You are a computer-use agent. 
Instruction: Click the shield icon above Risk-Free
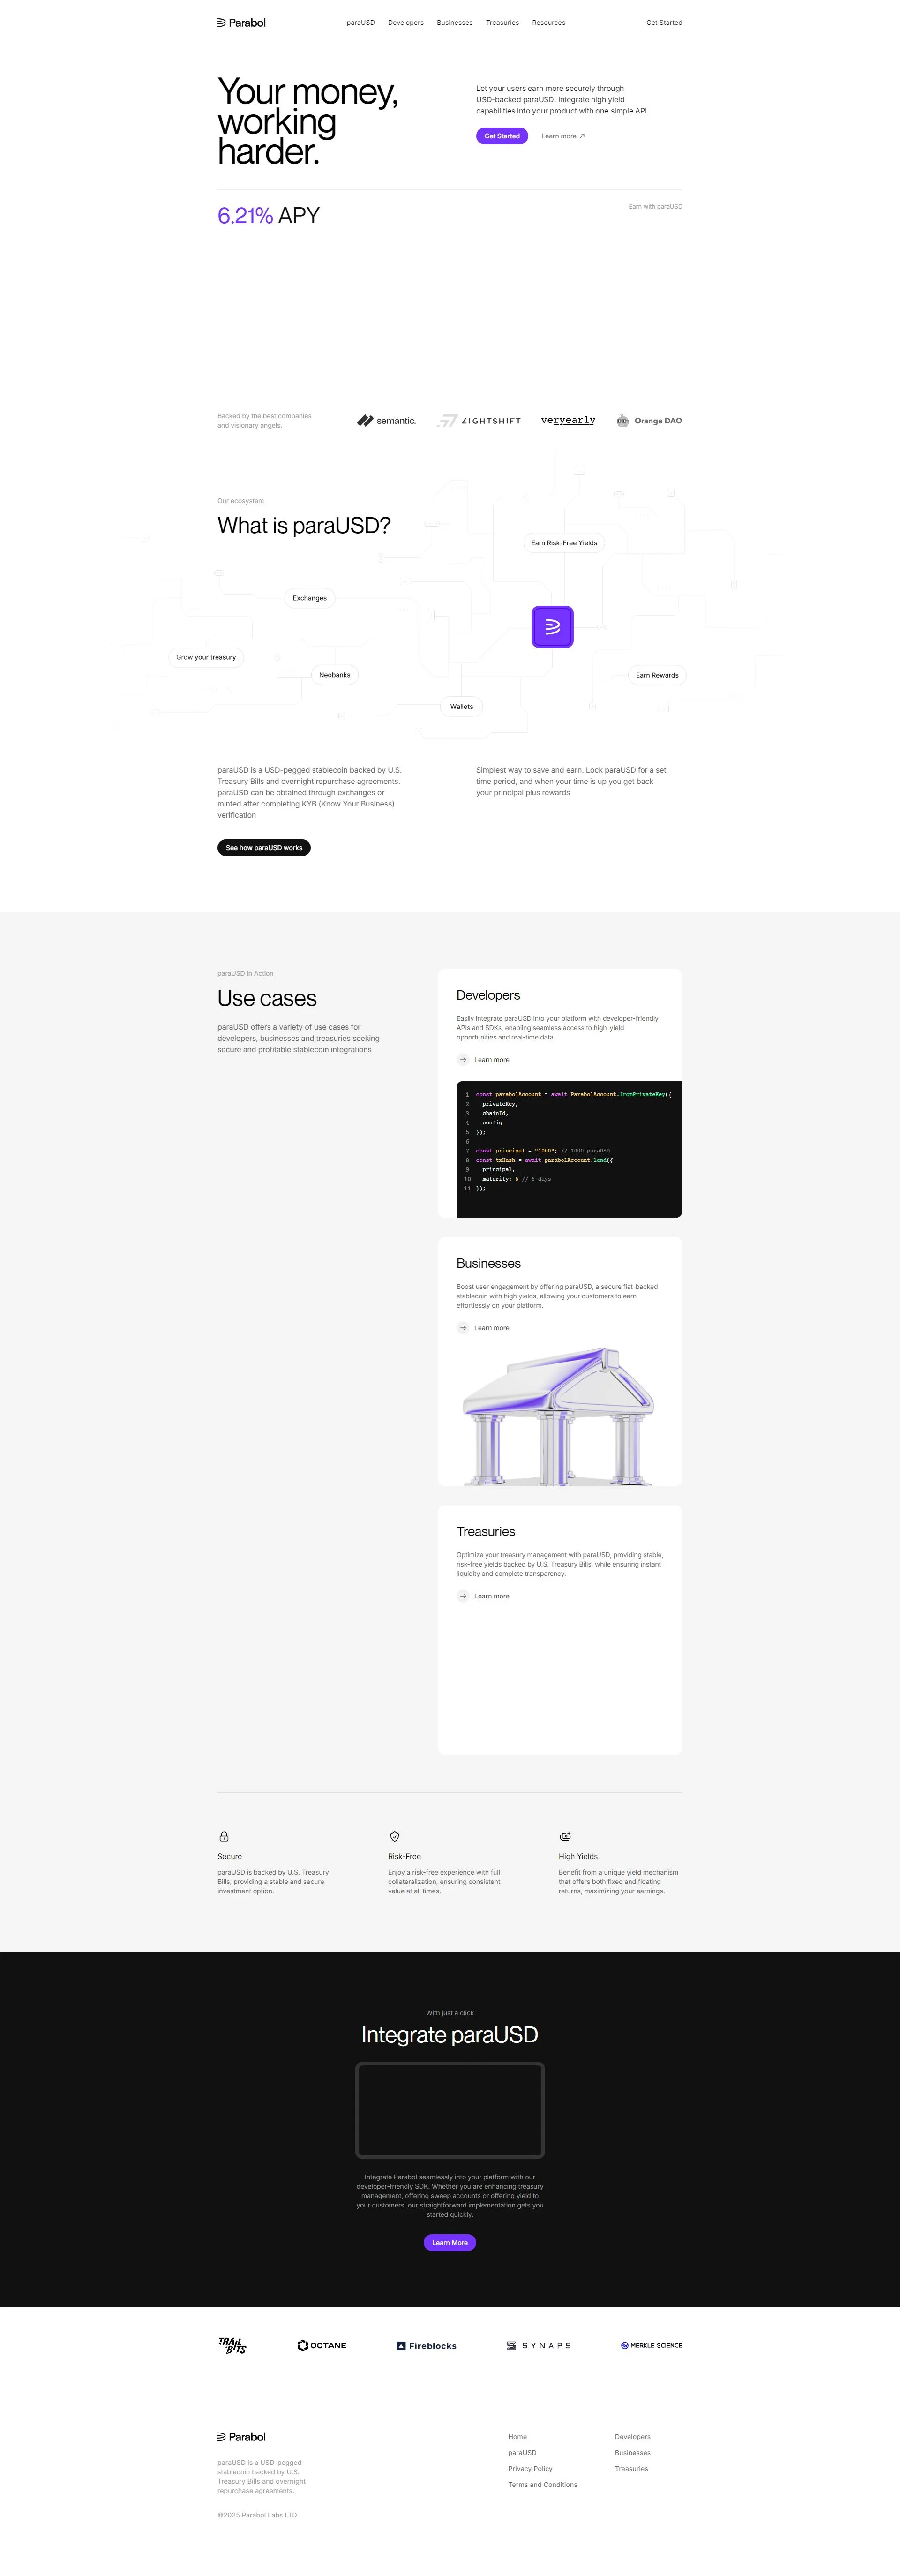pos(394,1836)
